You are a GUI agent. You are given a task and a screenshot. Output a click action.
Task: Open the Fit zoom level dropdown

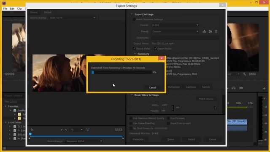point(76,130)
